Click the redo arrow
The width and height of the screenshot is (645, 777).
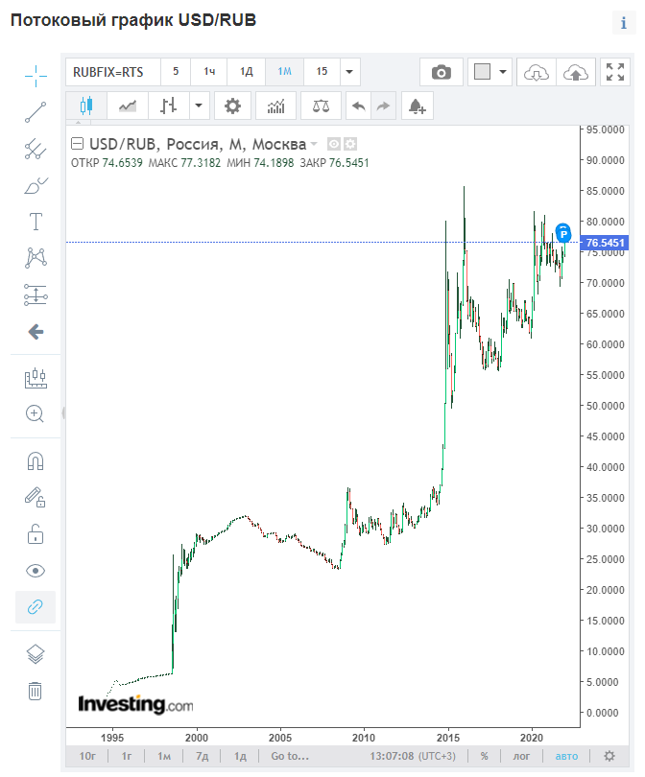[x=383, y=106]
